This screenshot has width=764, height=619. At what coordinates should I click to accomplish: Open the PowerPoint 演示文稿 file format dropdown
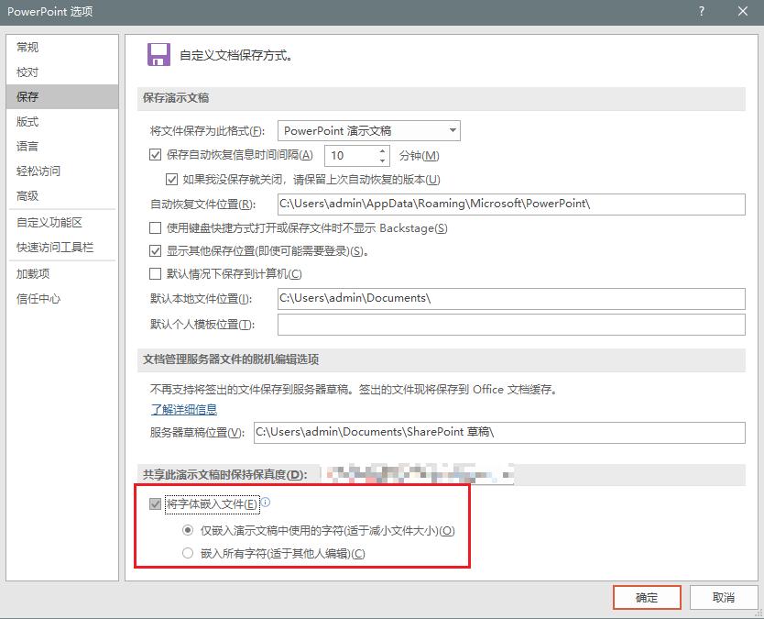(x=451, y=130)
